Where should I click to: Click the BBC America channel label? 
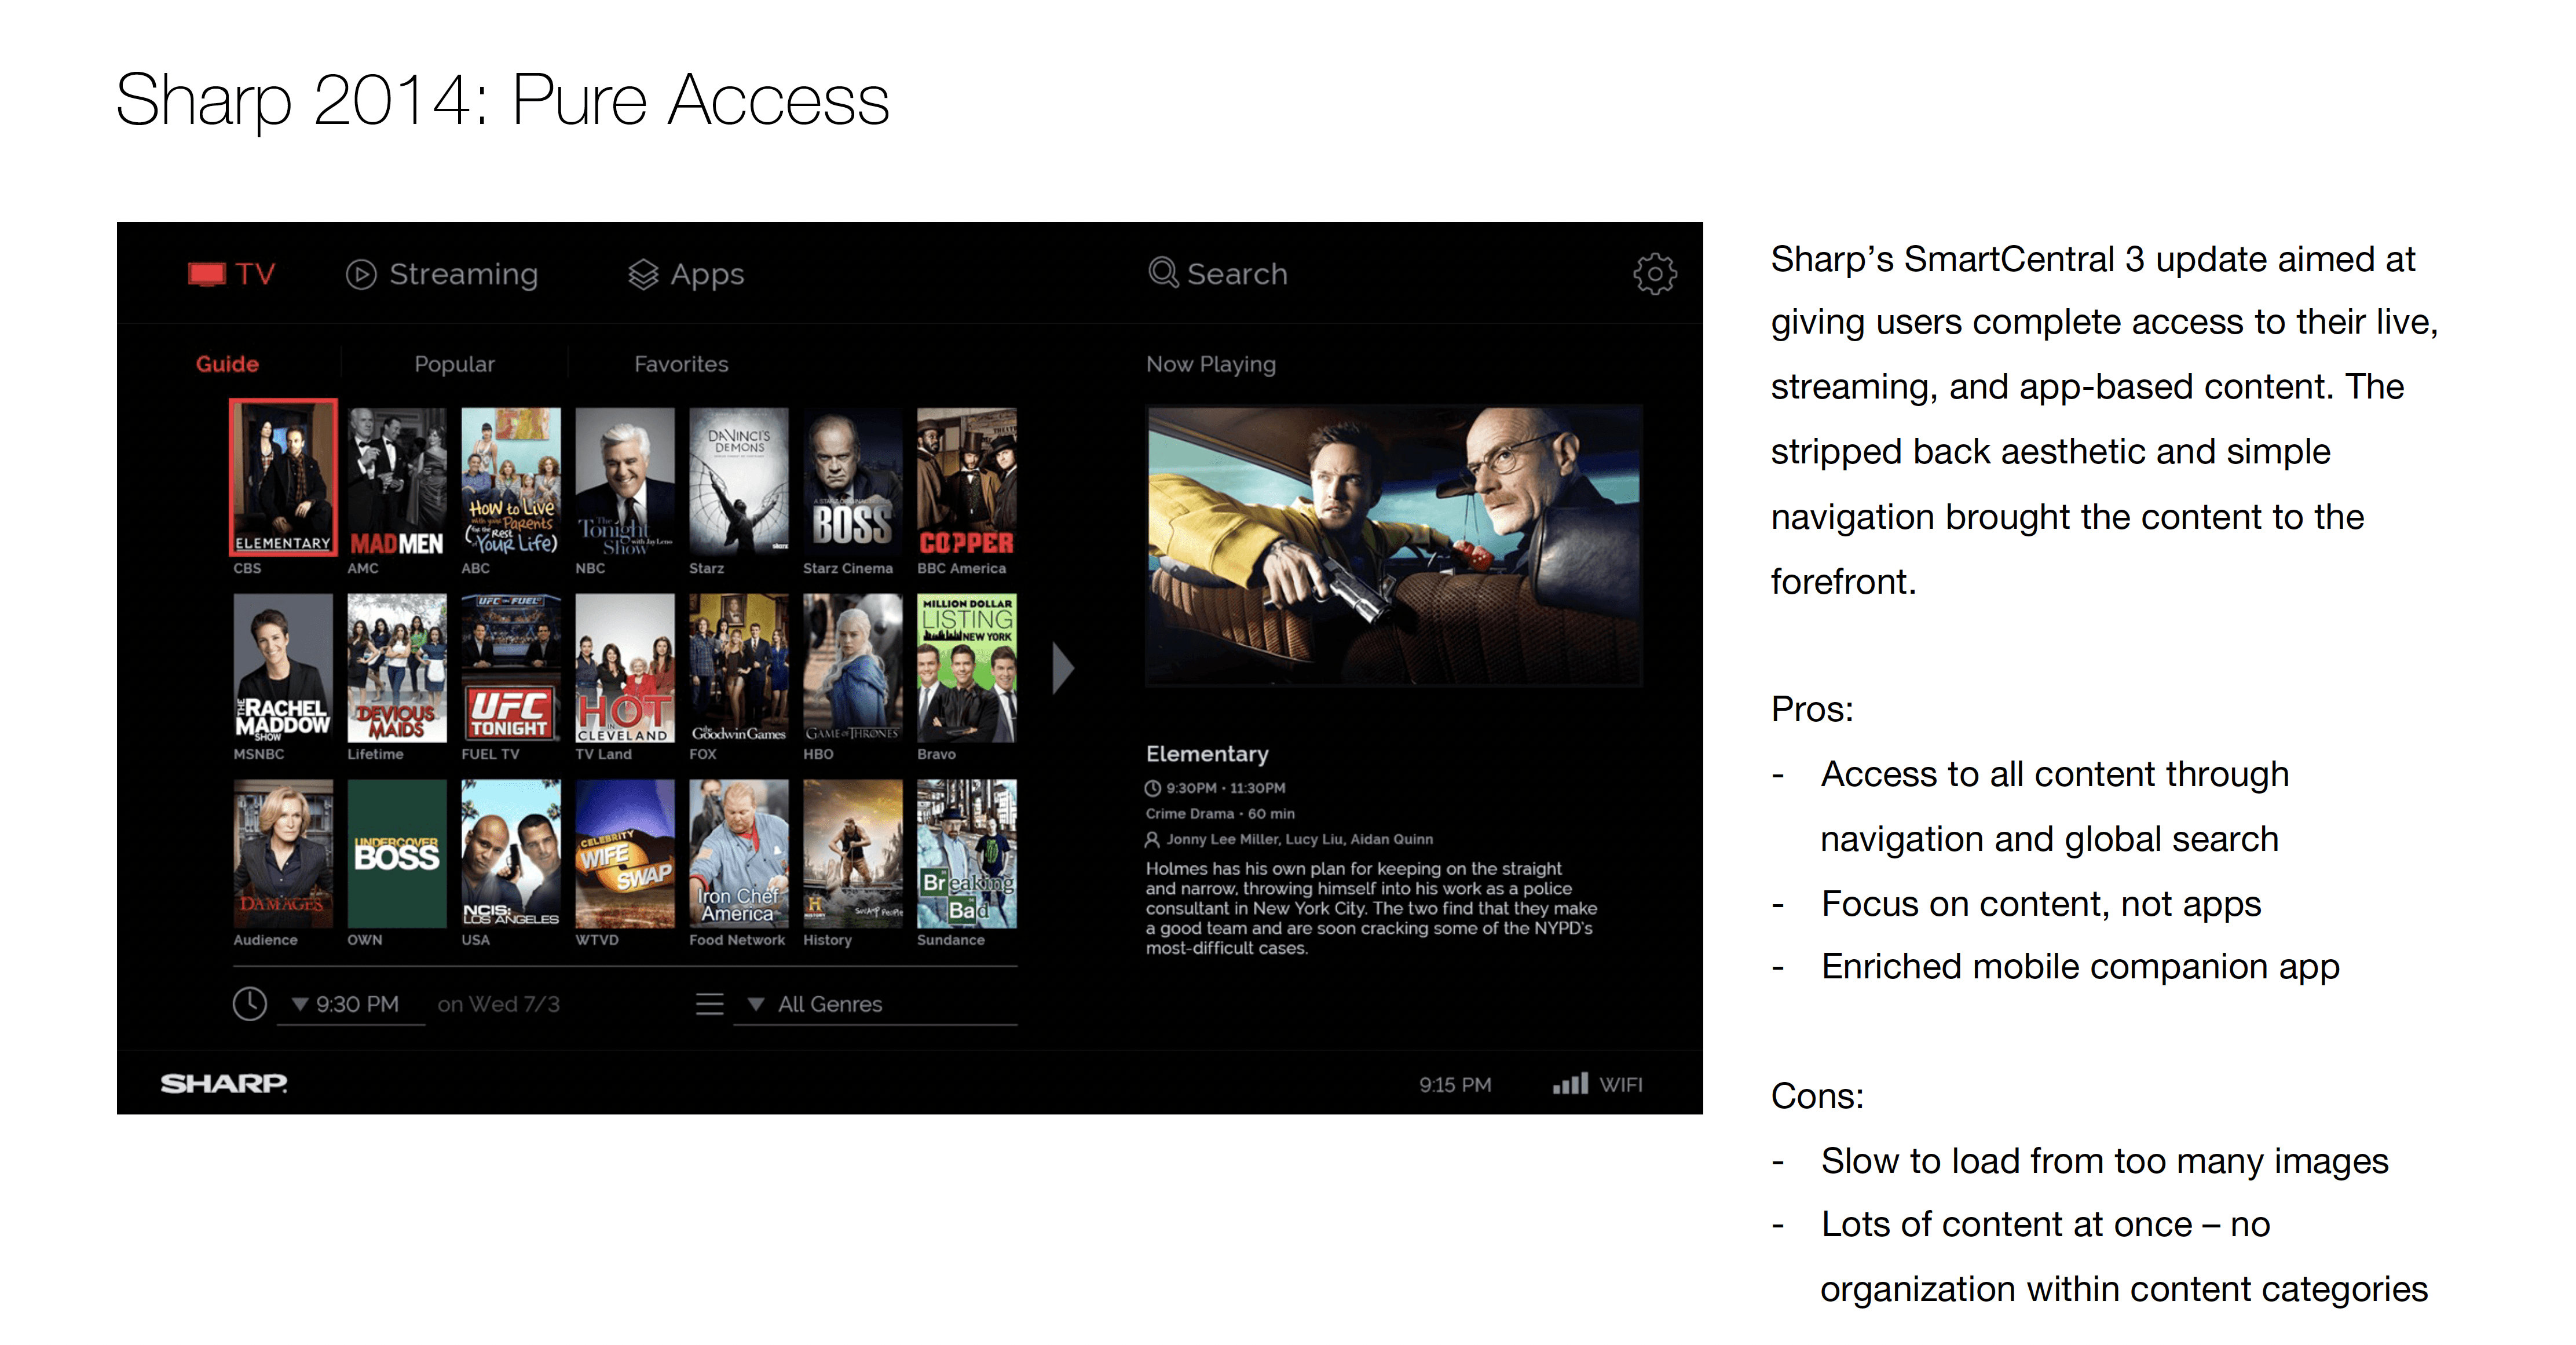tap(961, 568)
